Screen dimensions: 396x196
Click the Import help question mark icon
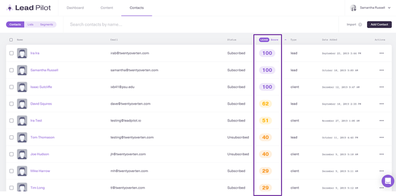click(x=360, y=25)
